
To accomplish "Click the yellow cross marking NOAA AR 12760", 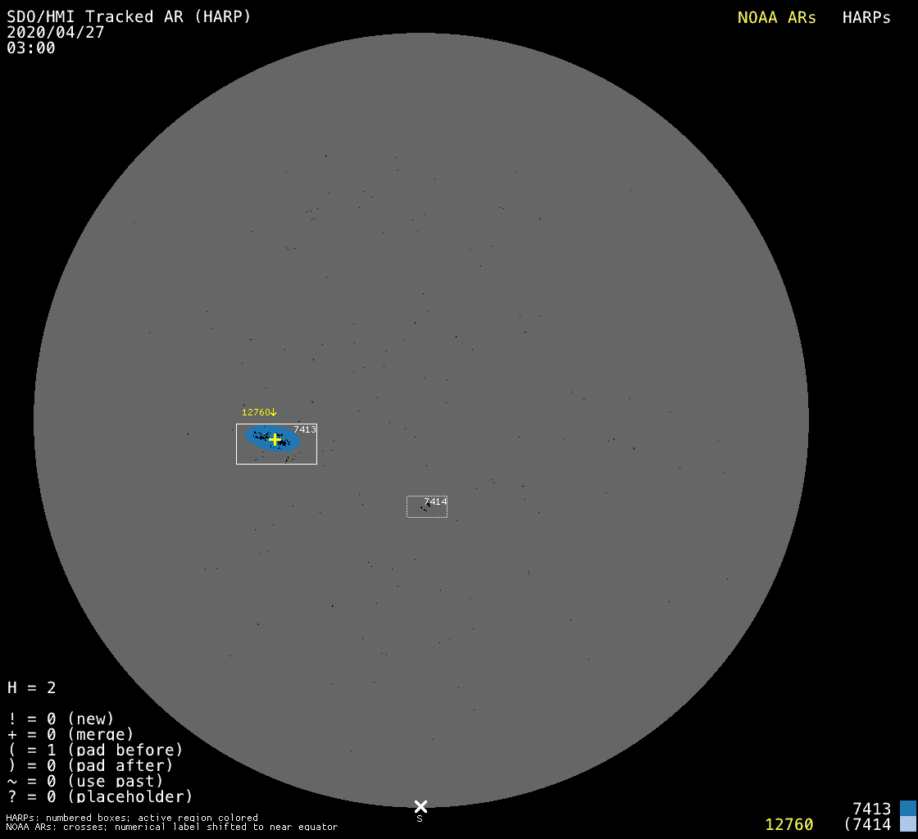I will point(275,439).
